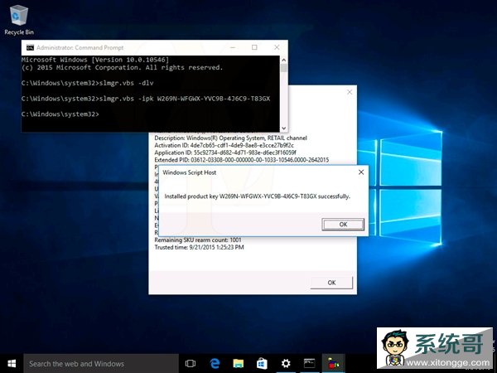This screenshot has height=373, width=497.
Task: Click the 'slmgr.vbs -dlv' command line
Action: [88, 83]
